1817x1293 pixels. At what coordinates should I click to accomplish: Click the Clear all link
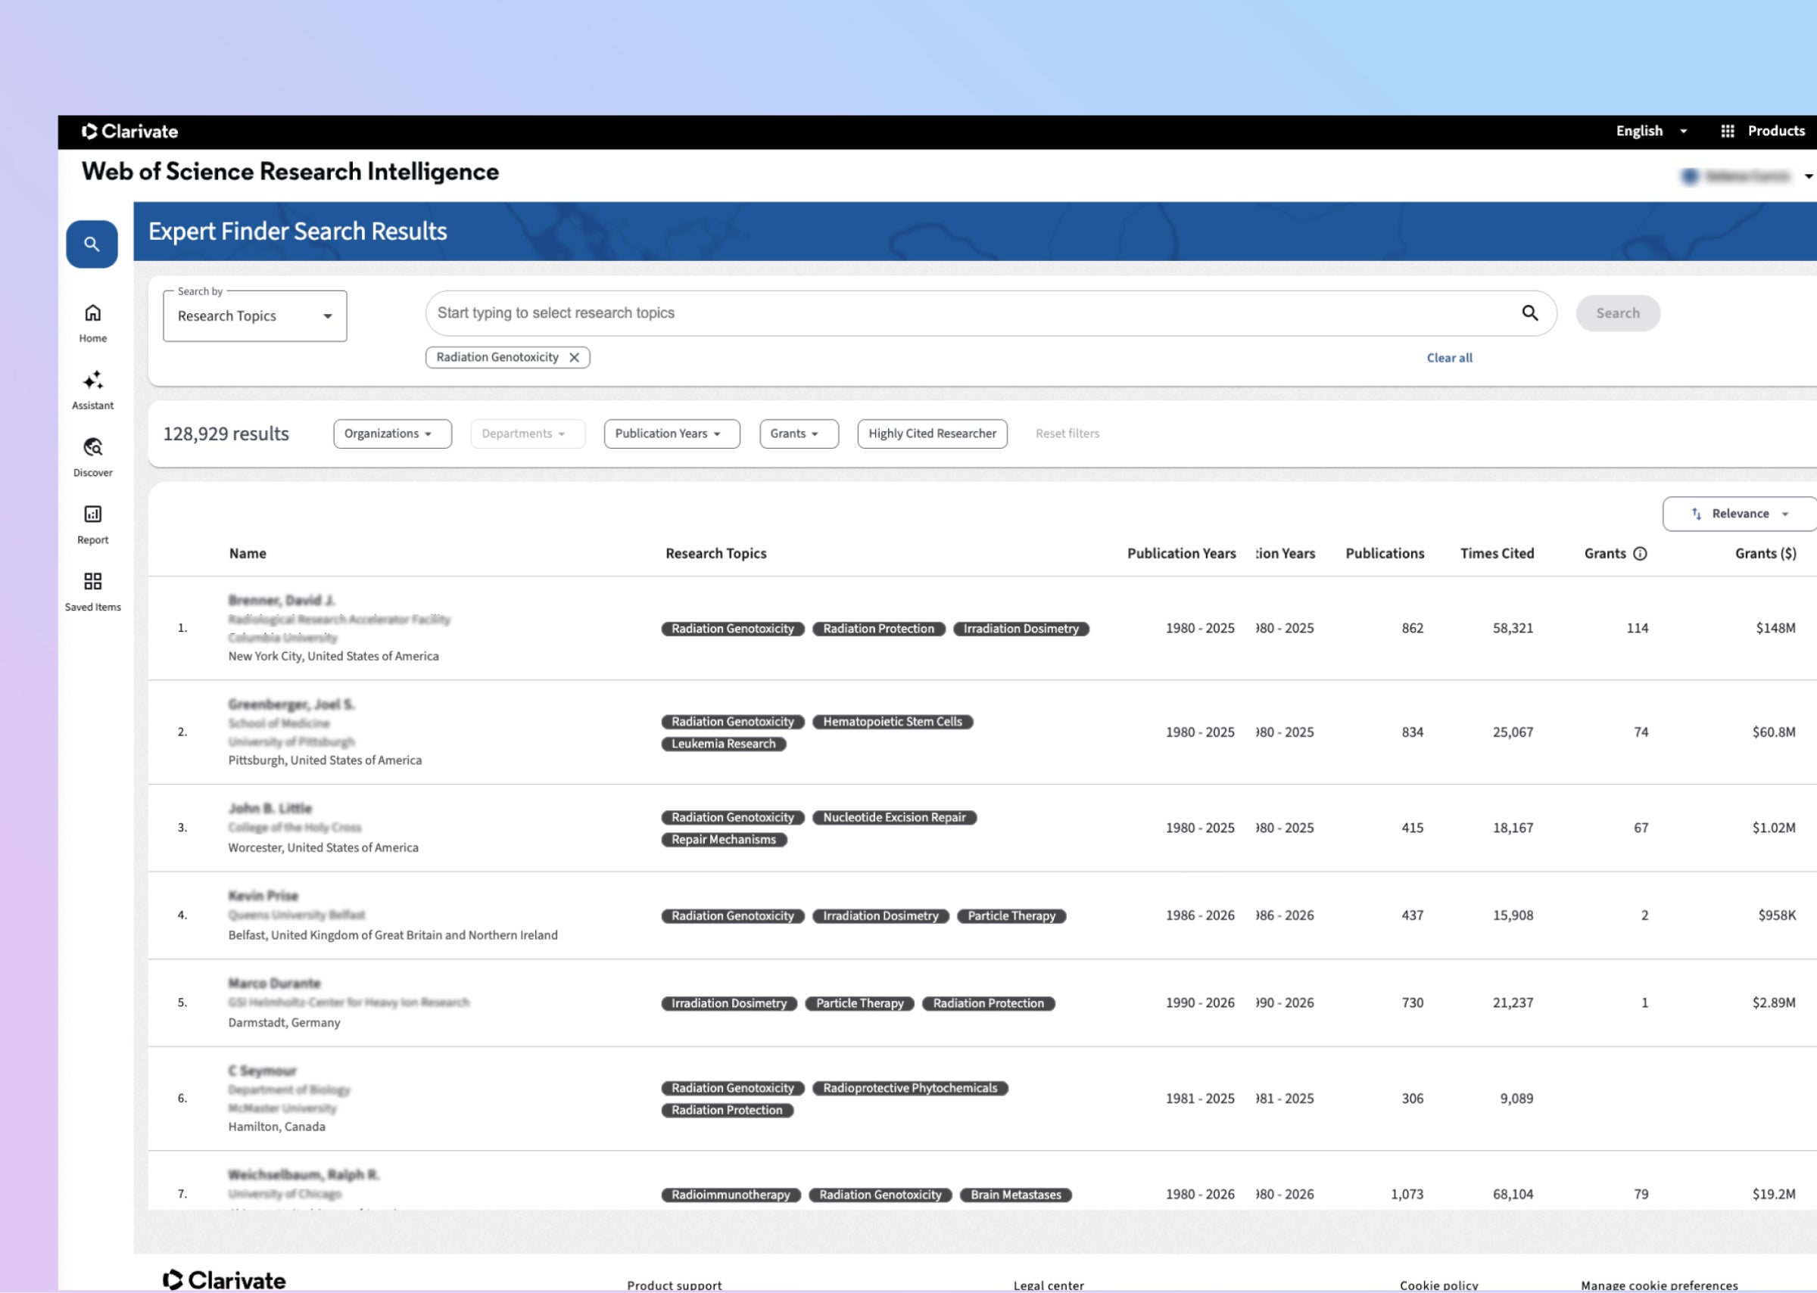coord(1448,359)
